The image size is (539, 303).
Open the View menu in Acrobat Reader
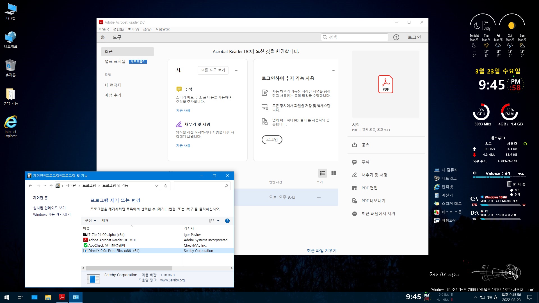[133, 29]
